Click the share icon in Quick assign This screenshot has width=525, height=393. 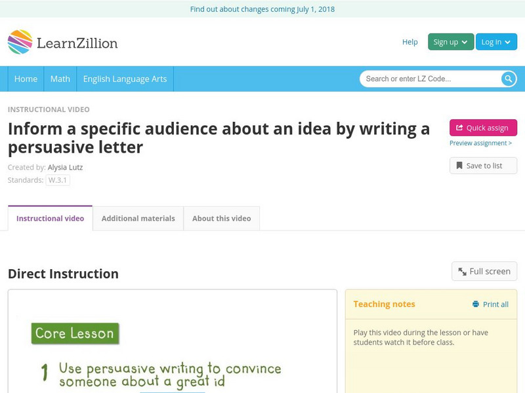(459, 128)
